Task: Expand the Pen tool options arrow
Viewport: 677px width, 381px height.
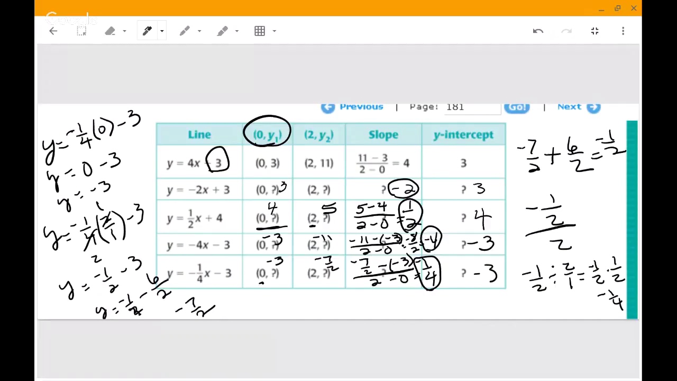Action: coord(162,31)
